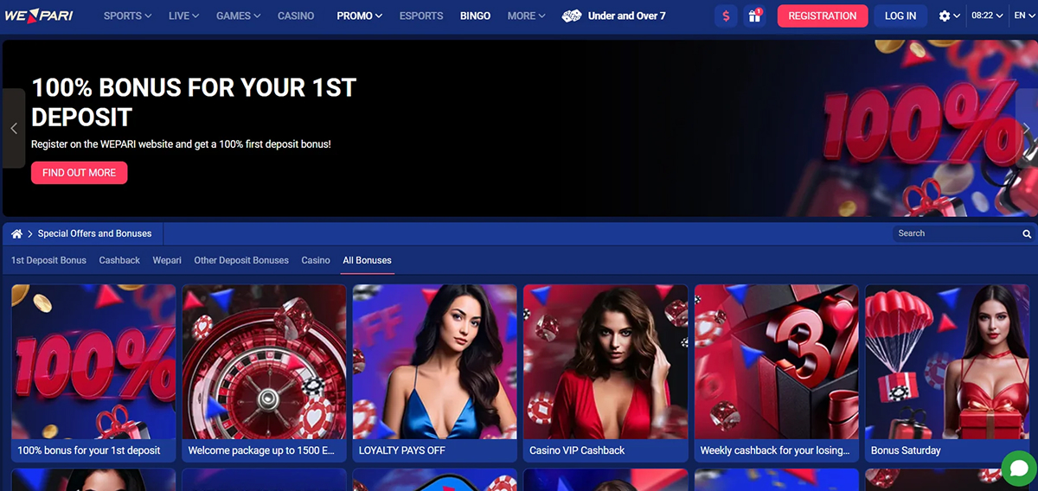Screen dimensions: 1038x491
Task: Click the home breadcrumb icon
Action: click(16, 233)
